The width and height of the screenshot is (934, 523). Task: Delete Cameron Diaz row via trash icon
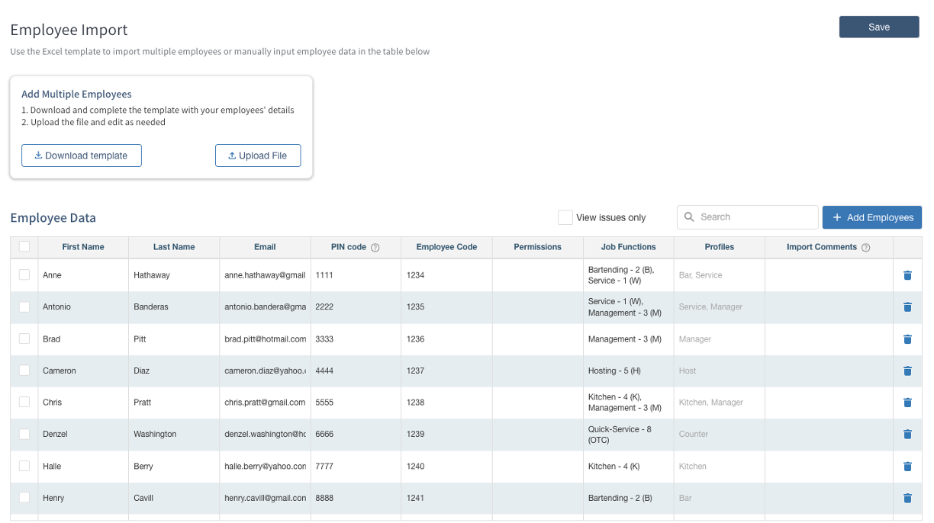tap(907, 371)
